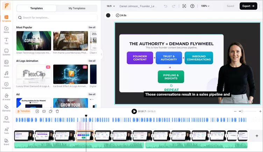
Task: Click the Search for templates field
Action: [57, 17]
